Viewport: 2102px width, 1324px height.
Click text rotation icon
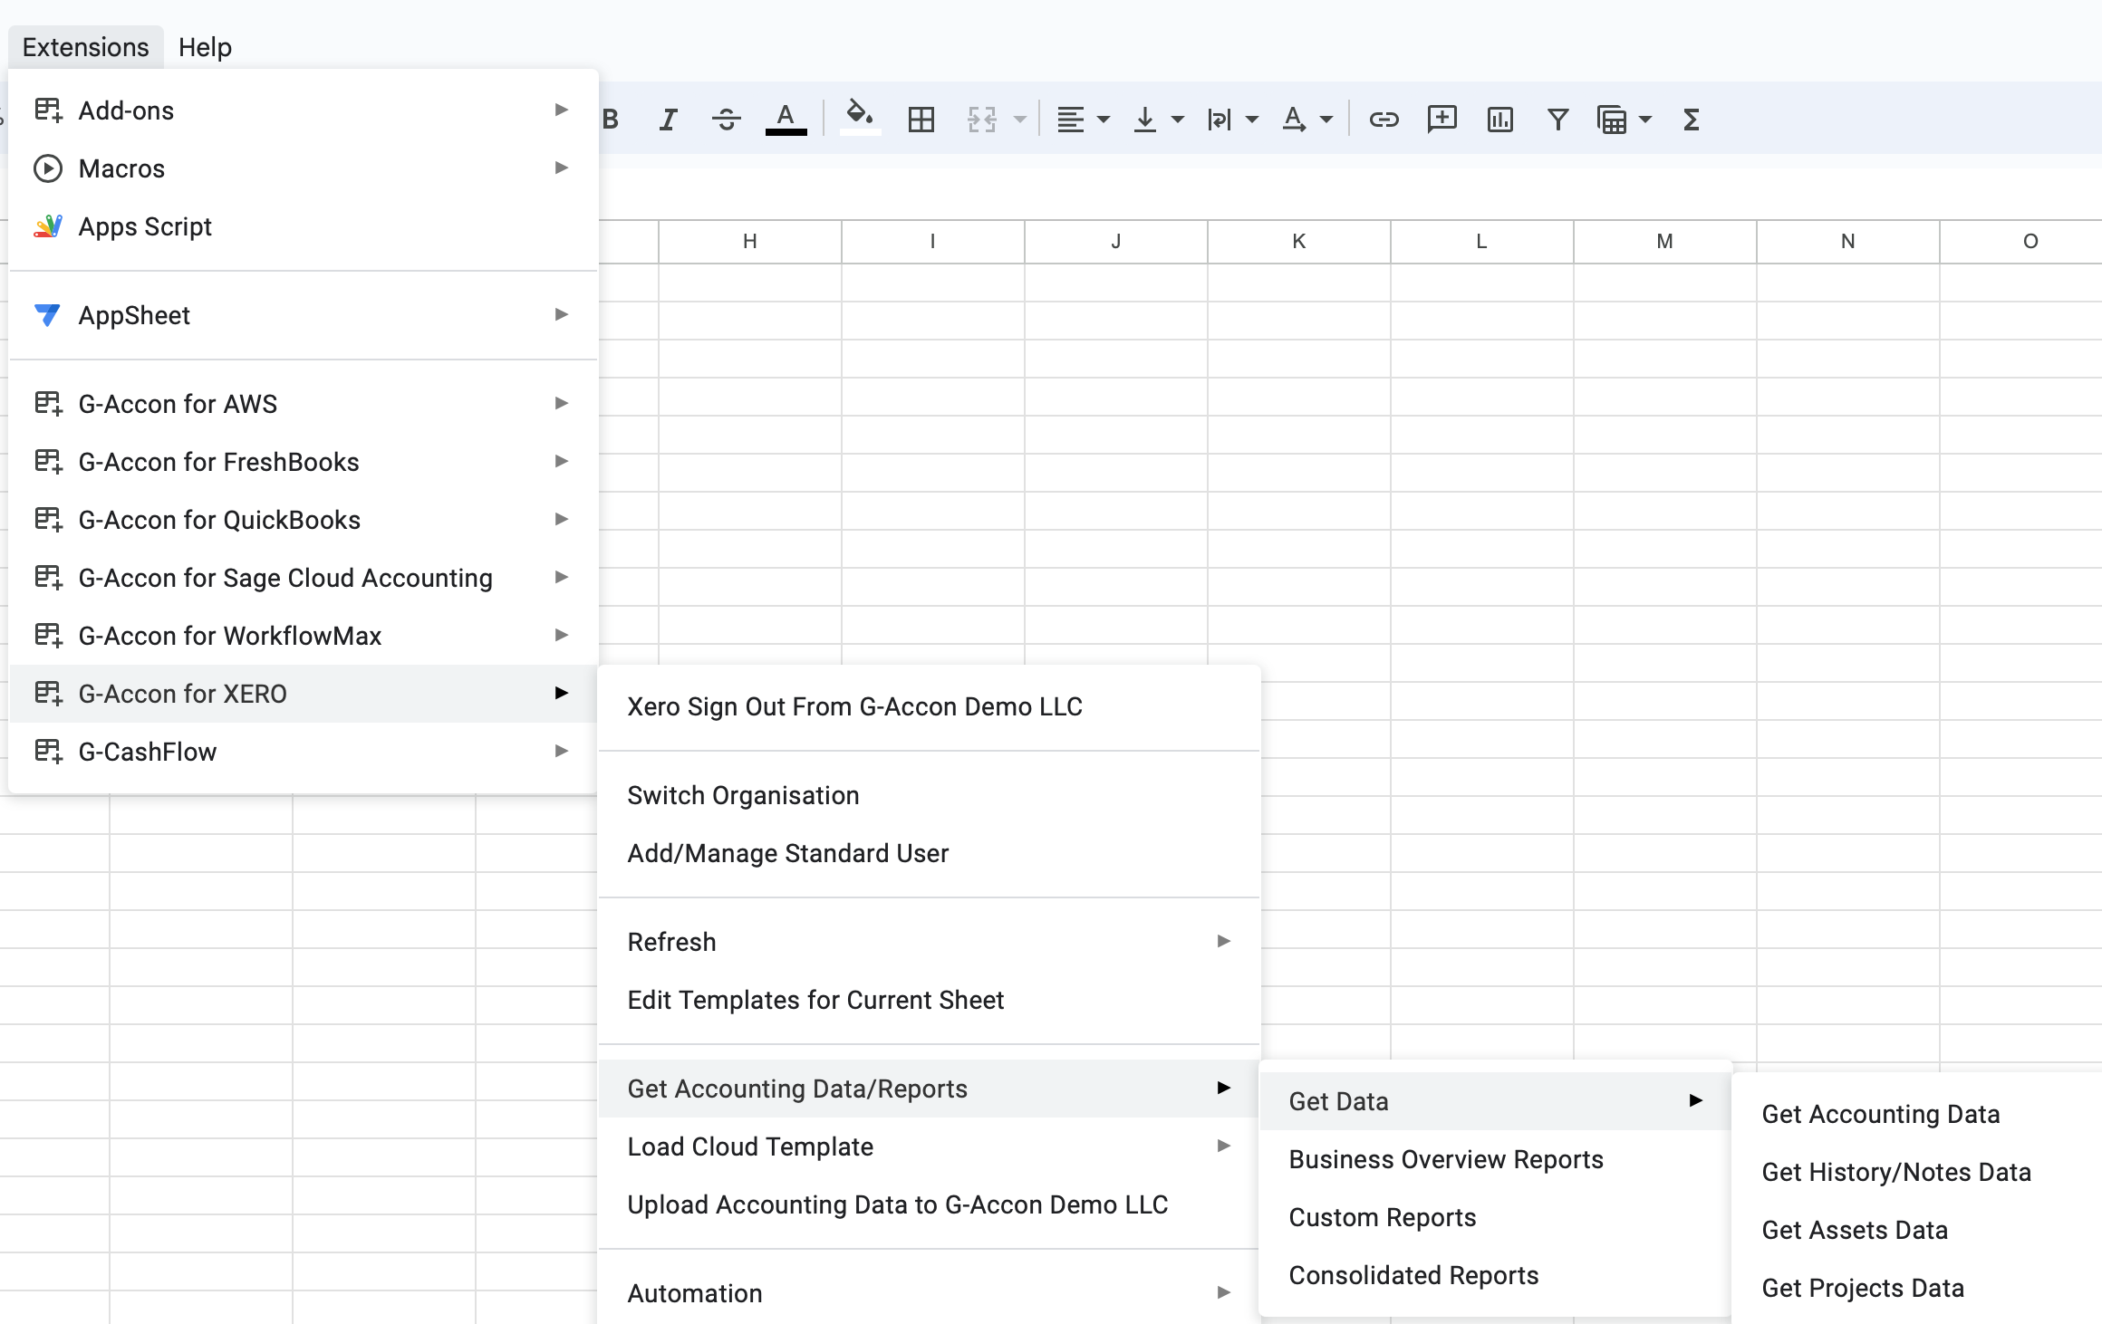click(x=1294, y=120)
